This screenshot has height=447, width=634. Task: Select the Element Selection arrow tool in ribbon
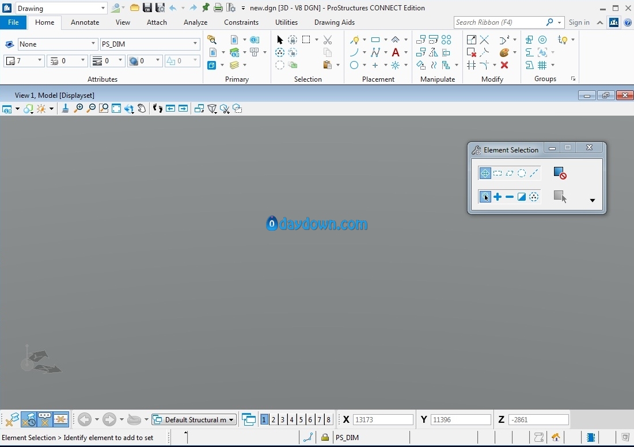280,40
